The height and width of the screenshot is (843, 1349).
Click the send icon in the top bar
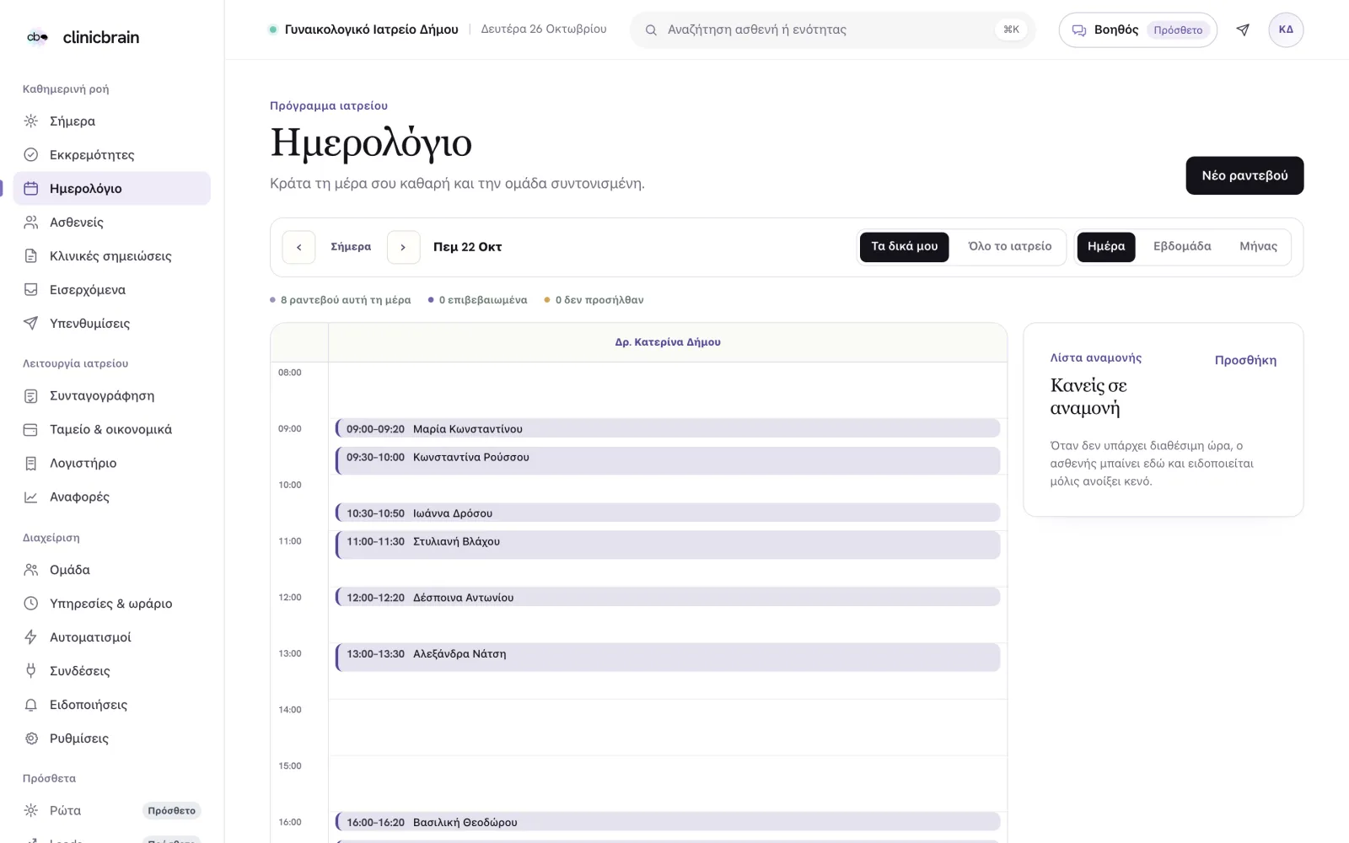click(x=1243, y=30)
